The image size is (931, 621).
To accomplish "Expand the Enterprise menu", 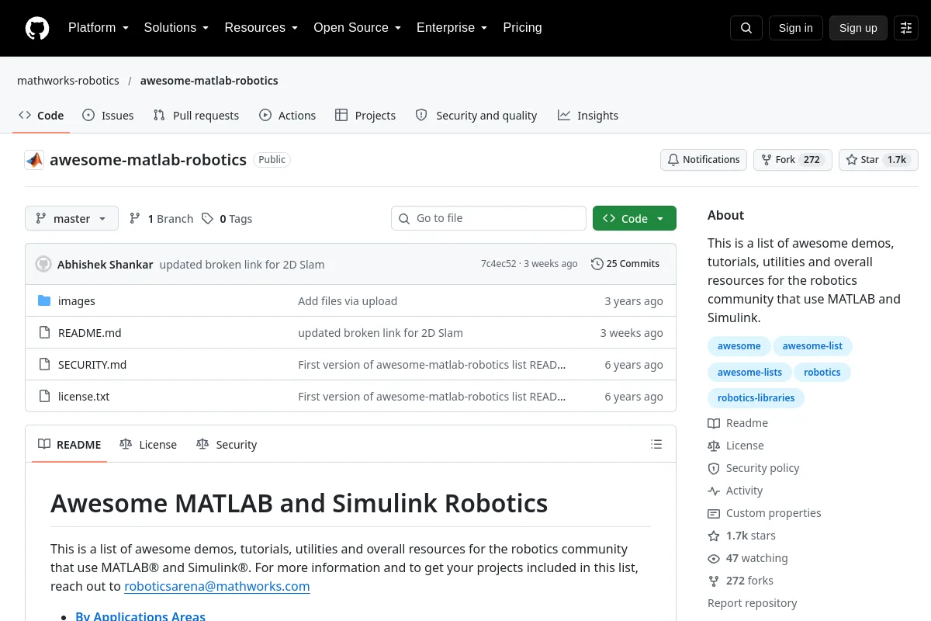I will [452, 28].
